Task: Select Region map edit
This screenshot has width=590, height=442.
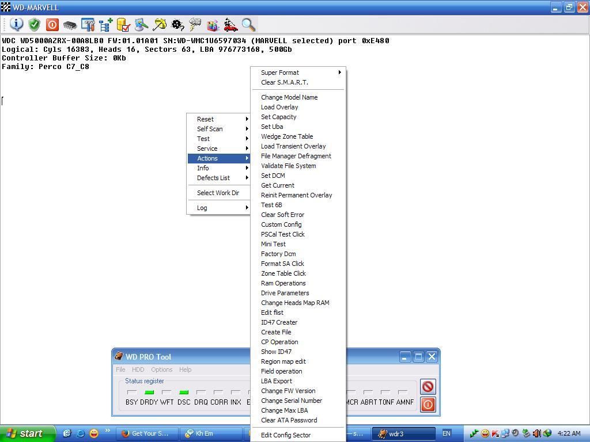Action: click(x=298, y=361)
